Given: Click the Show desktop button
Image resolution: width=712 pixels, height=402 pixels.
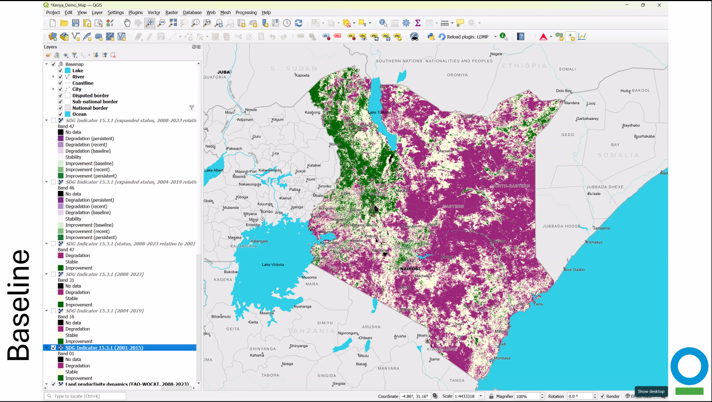Looking at the screenshot, I should [x=651, y=391].
